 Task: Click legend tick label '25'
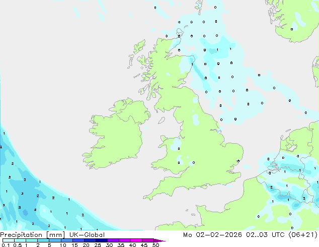click(98, 245)
